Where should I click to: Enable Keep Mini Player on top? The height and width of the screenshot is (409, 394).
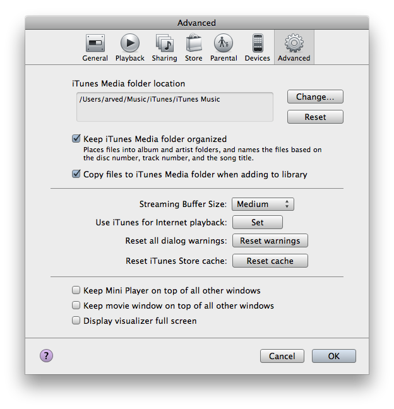tap(76, 290)
